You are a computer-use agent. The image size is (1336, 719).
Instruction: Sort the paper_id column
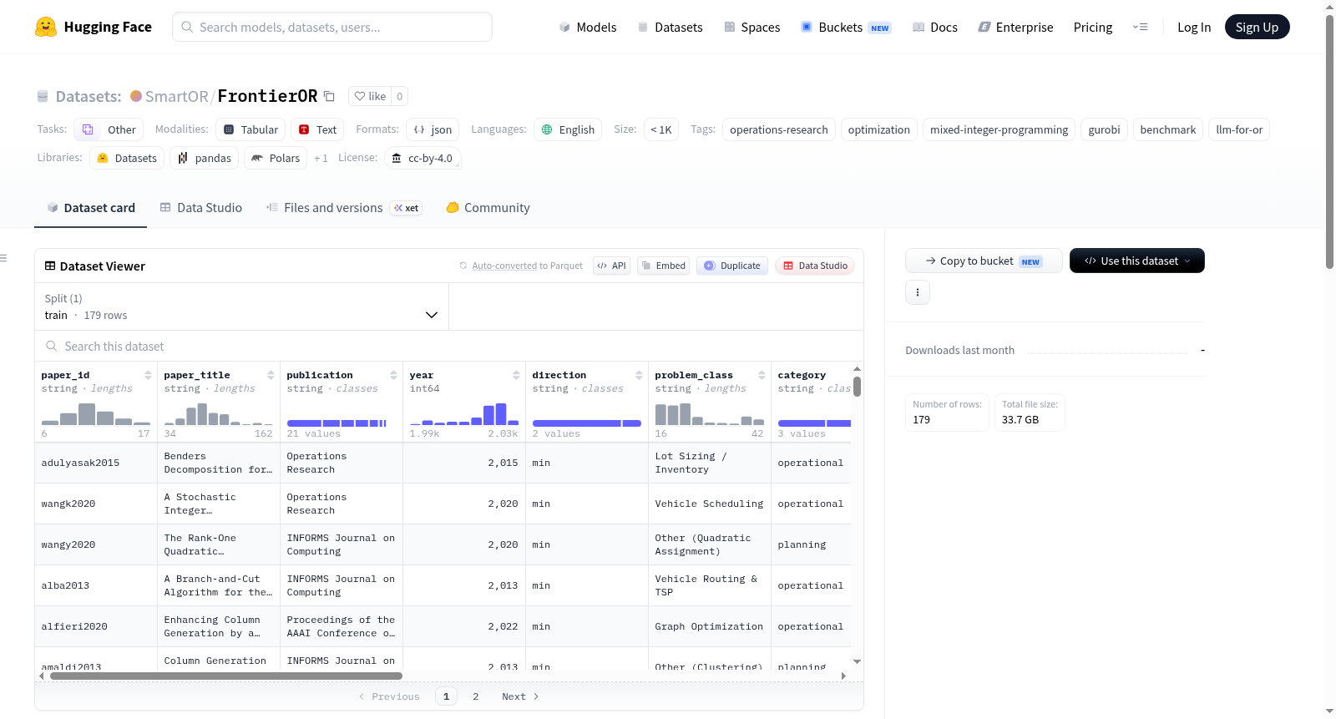tap(148, 375)
